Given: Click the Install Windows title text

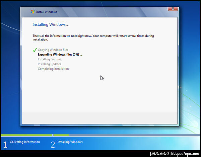Looking at the screenshot, I should 47,12.
